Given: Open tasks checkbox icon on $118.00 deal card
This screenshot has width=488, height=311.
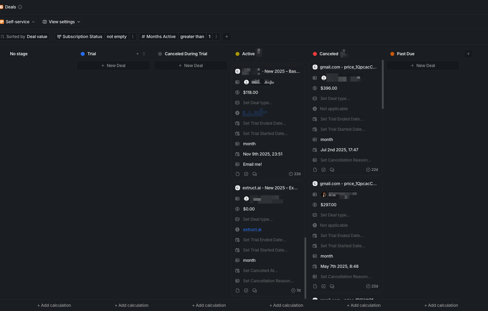Looking at the screenshot, I should tap(246, 174).
